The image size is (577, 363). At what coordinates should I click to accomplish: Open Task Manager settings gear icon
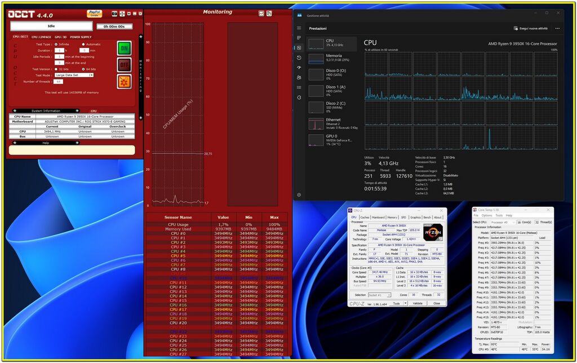pos(299,194)
